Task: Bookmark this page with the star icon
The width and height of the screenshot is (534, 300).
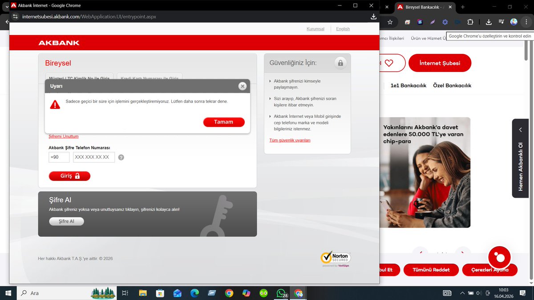Action: (390, 22)
